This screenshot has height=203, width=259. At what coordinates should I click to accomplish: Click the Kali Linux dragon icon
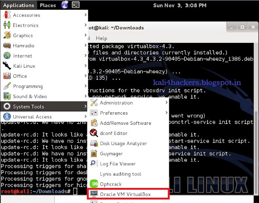[7, 66]
